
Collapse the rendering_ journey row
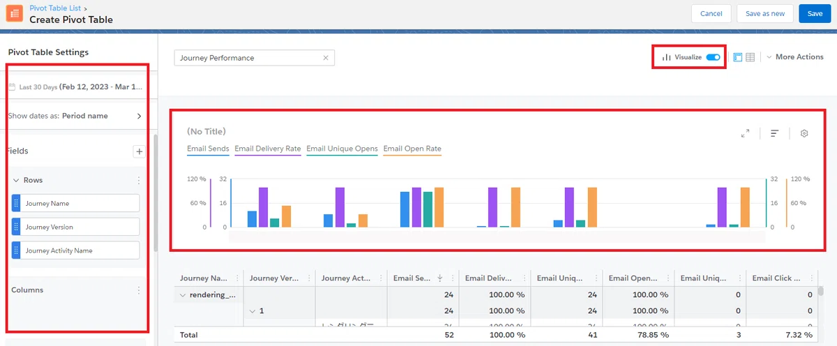point(183,295)
